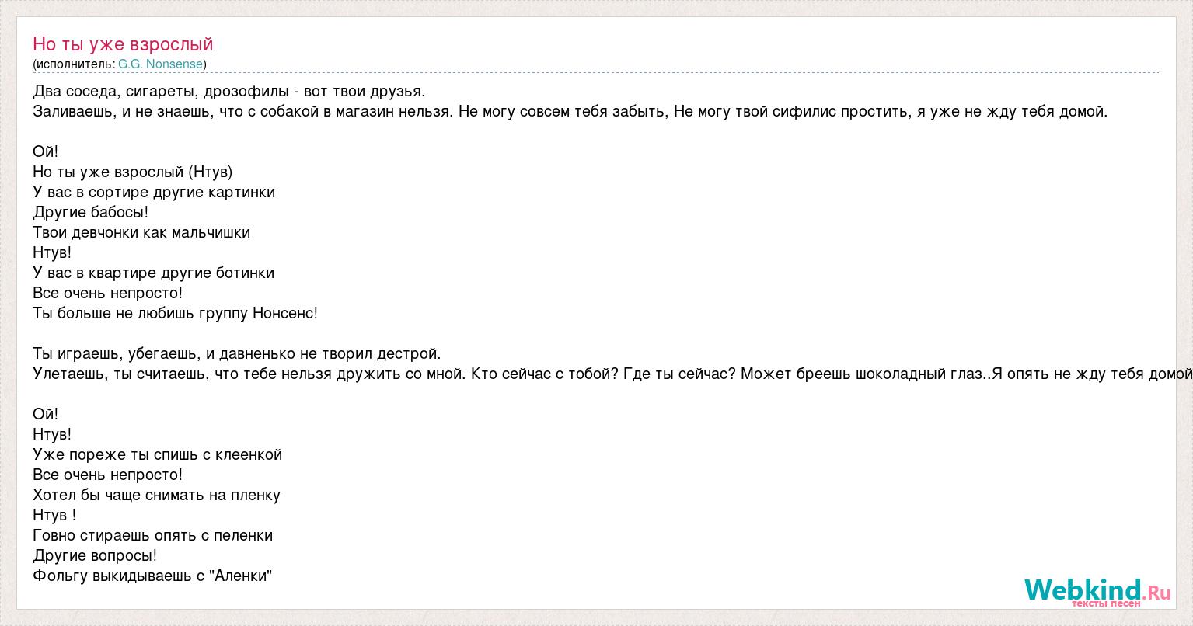Click the line Ты играешь, убегаешь
This screenshot has width=1193, height=626.
[237, 353]
